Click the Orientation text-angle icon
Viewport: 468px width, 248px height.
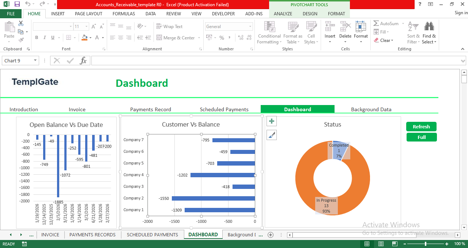click(x=140, y=26)
